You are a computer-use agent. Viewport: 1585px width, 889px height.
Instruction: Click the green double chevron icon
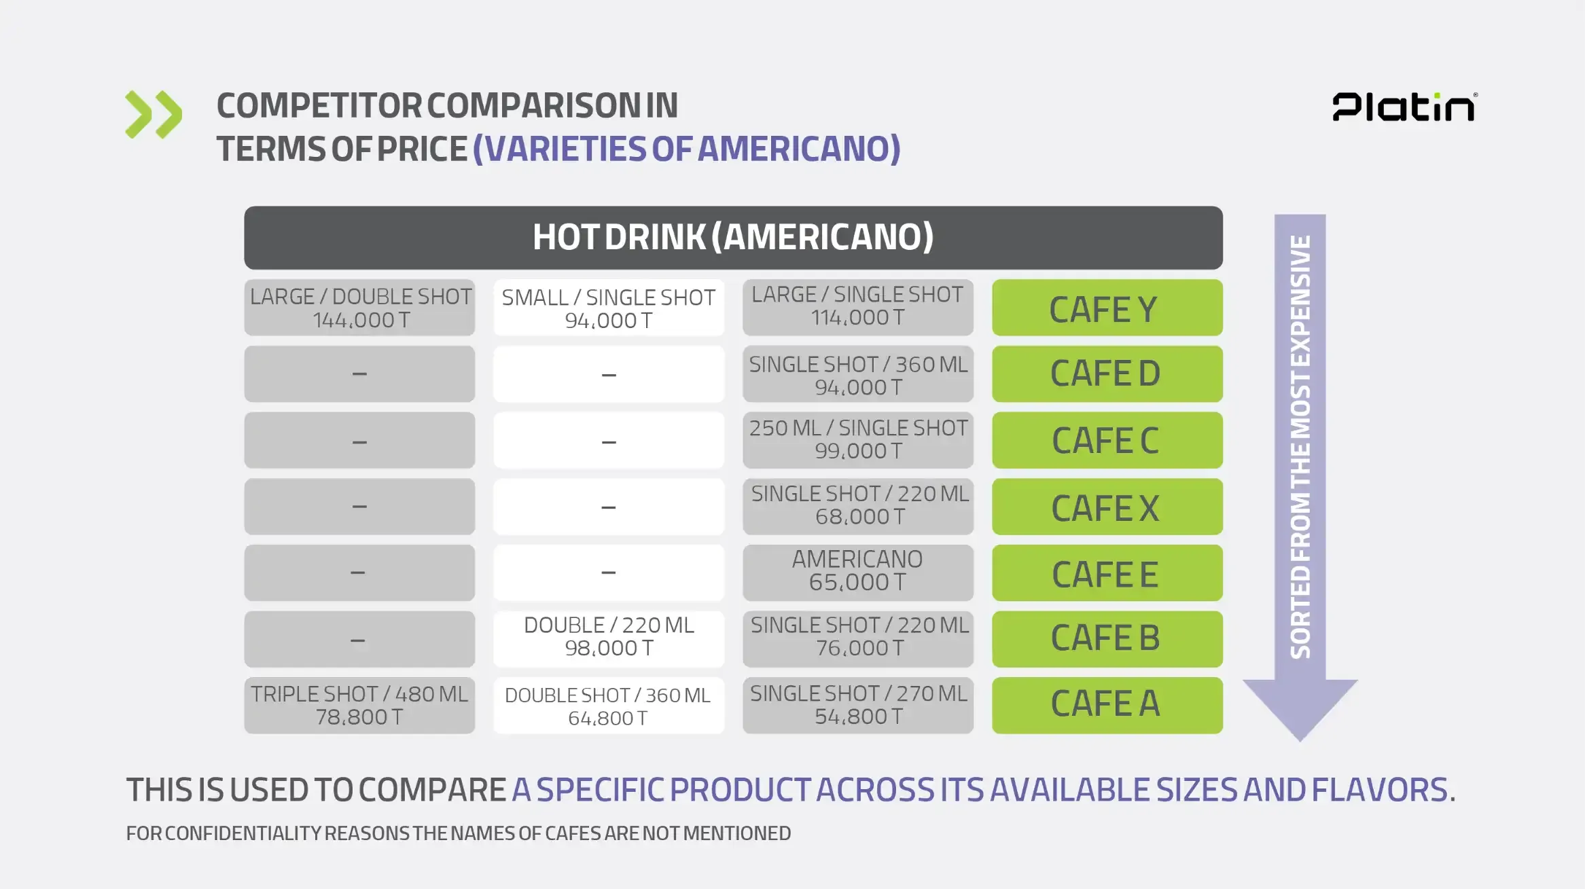(154, 114)
